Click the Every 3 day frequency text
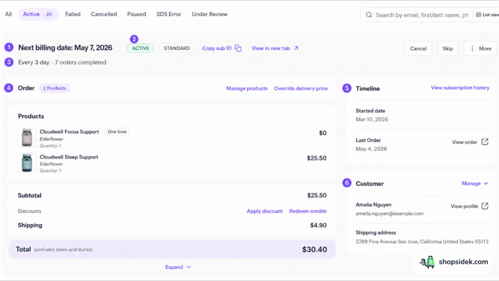 click(x=34, y=62)
